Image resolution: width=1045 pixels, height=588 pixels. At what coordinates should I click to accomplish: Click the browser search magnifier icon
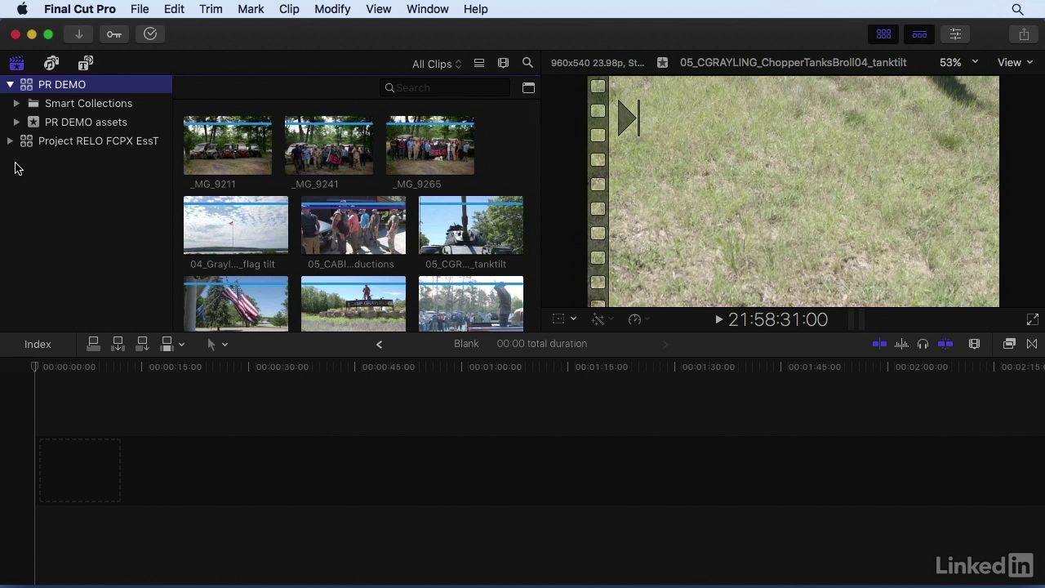527,63
